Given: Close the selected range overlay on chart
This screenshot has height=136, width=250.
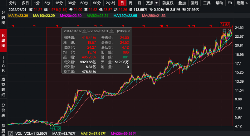Looking at the screenshot, I should [230, 30].
